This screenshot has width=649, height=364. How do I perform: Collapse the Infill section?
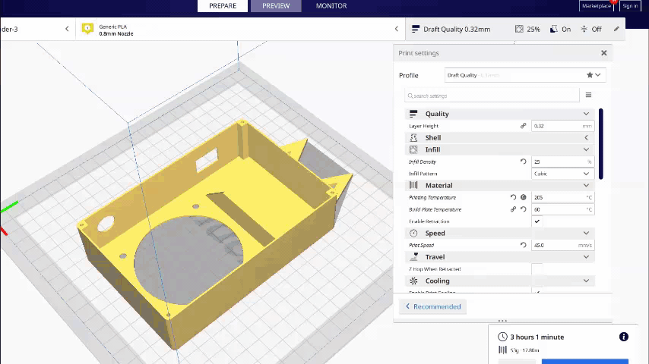tap(586, 149)
